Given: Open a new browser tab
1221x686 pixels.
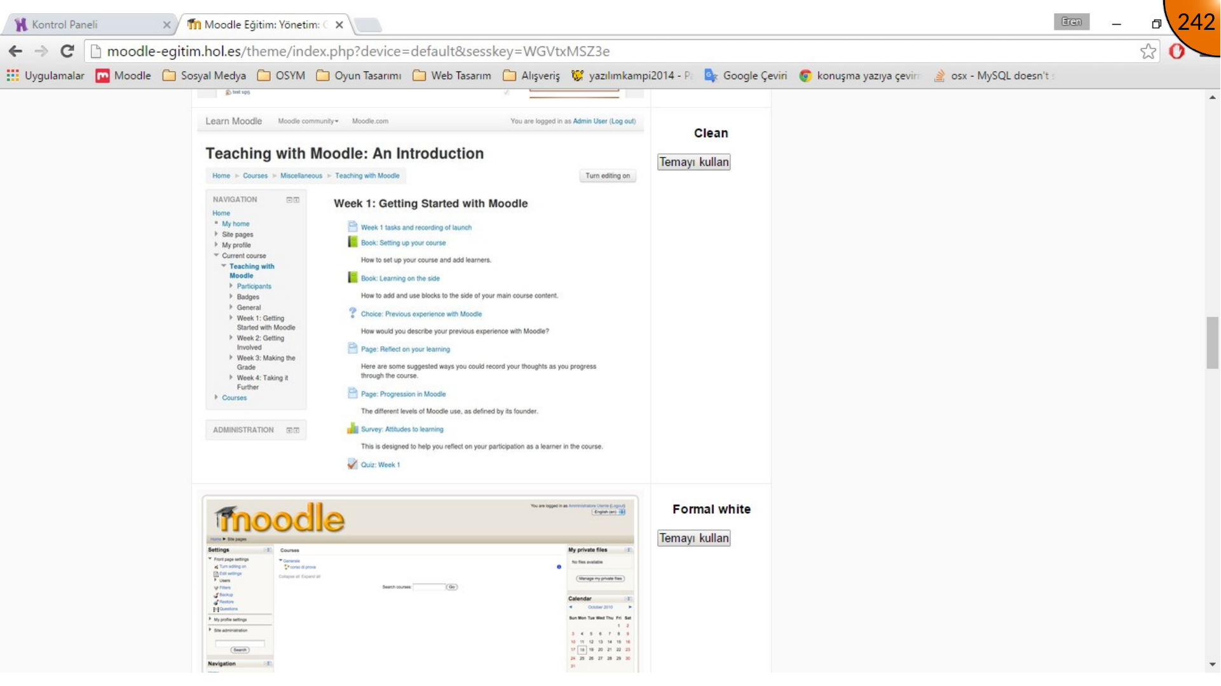Looking at the screenshot, I should click(x=368, y=25).
